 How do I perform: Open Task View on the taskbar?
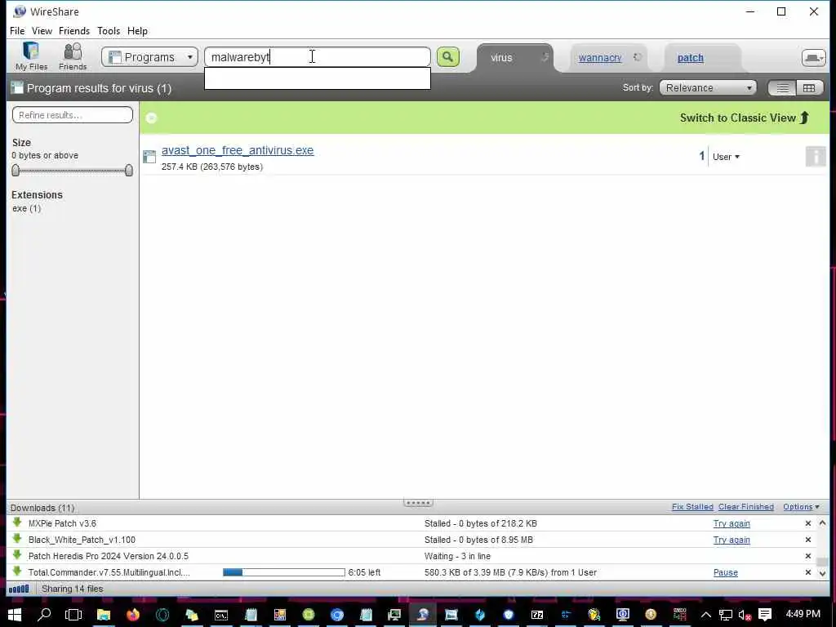point(73,614)
